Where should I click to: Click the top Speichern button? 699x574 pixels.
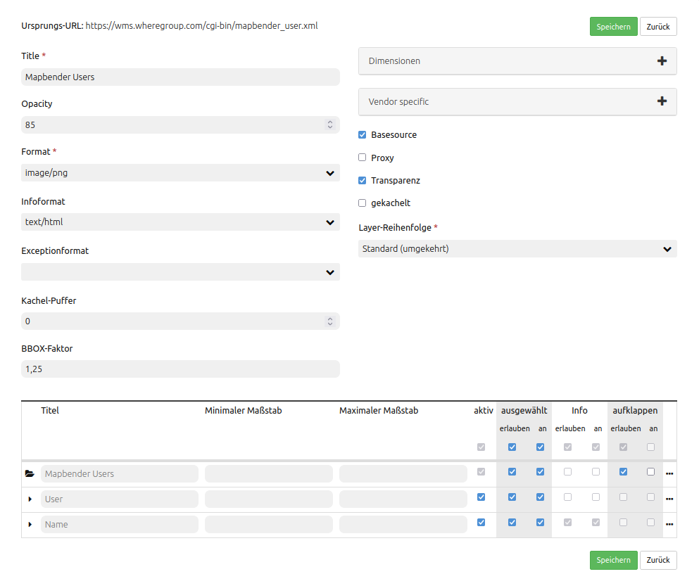[613, 27]
